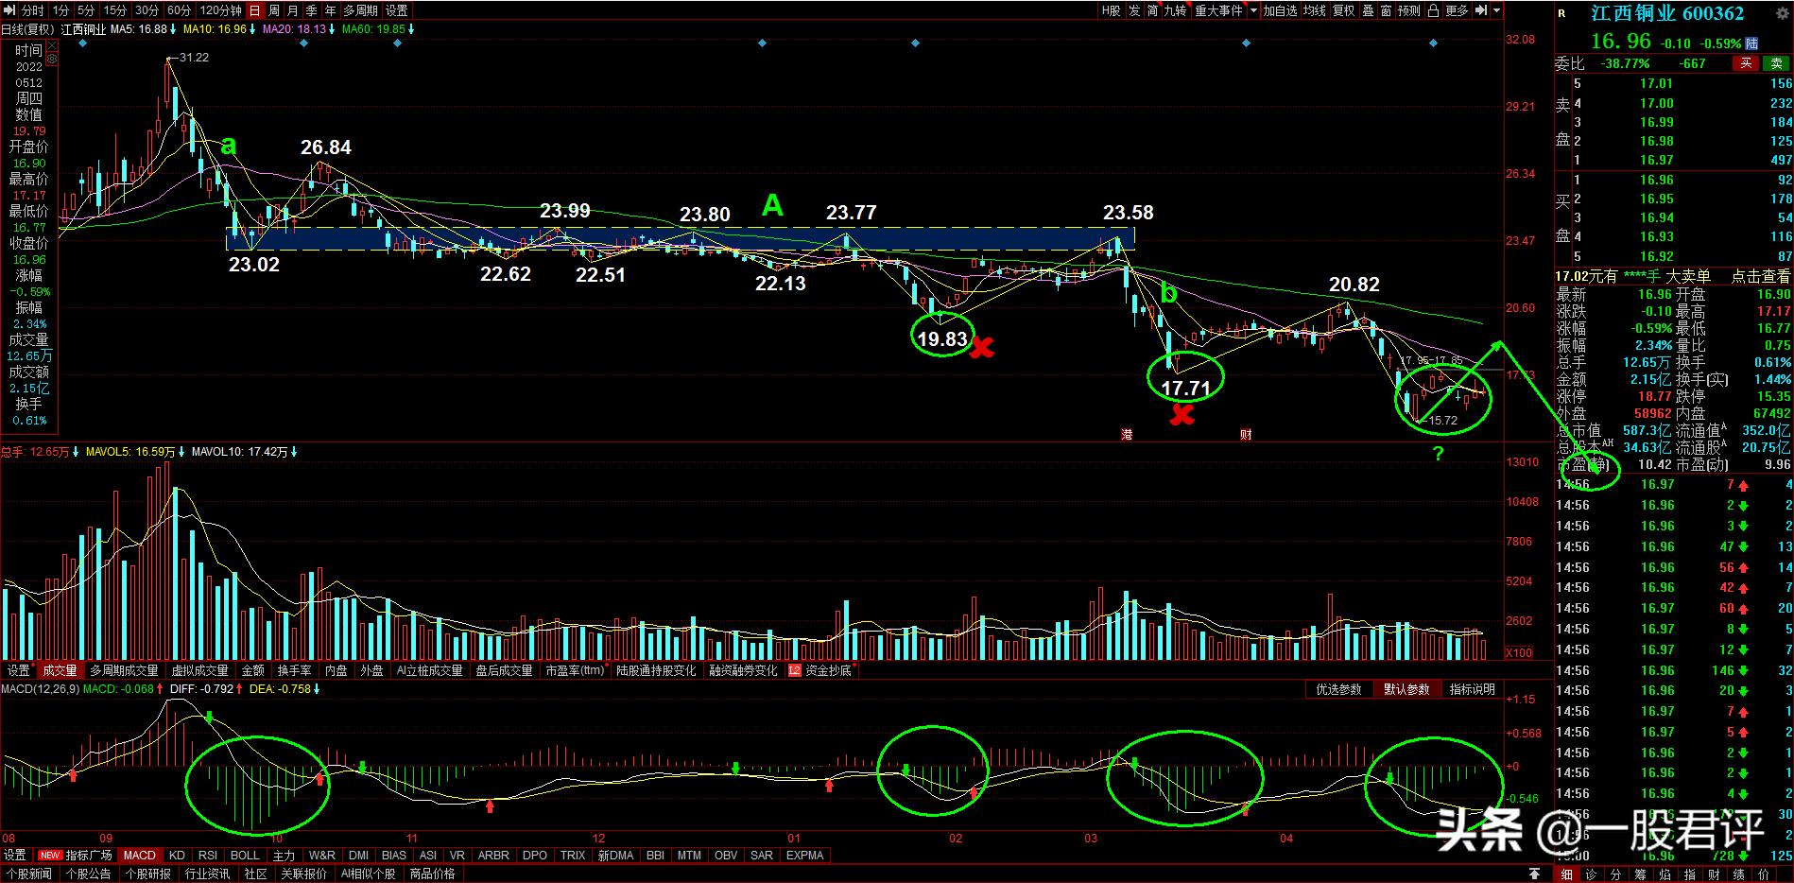Click the 加自选 button

1281,10
